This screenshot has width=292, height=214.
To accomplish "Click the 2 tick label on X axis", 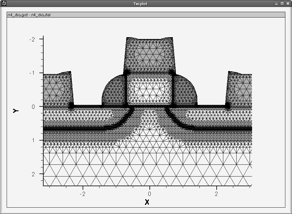I will click(x=216, y=193).
